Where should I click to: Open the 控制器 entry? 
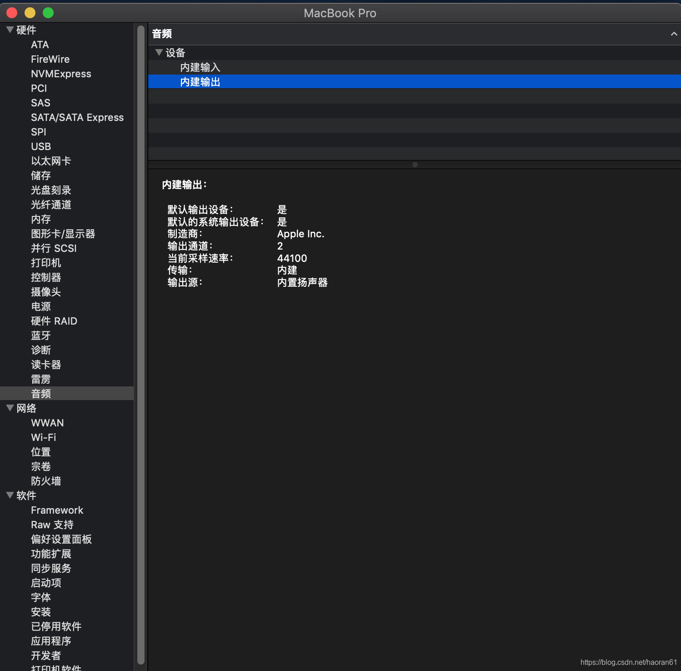pyautogui.click(x=46, y=277)
